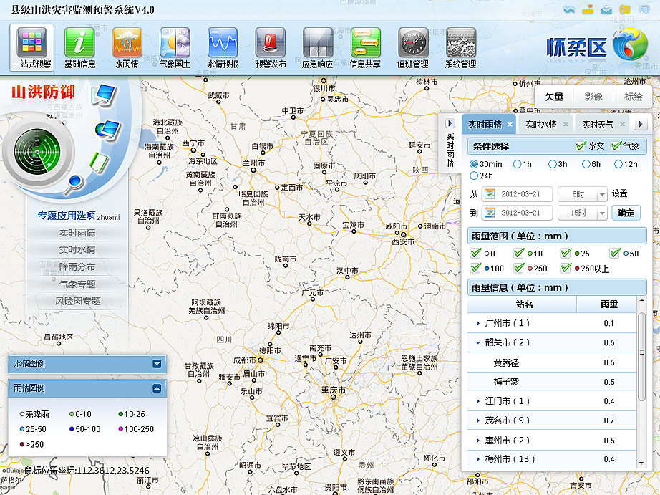660x495 pixels.
Task: Click the 确定 confirm button
Action: [x=626, y=213]
